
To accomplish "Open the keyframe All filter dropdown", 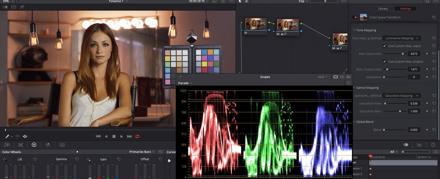I will tap(394, 152).
